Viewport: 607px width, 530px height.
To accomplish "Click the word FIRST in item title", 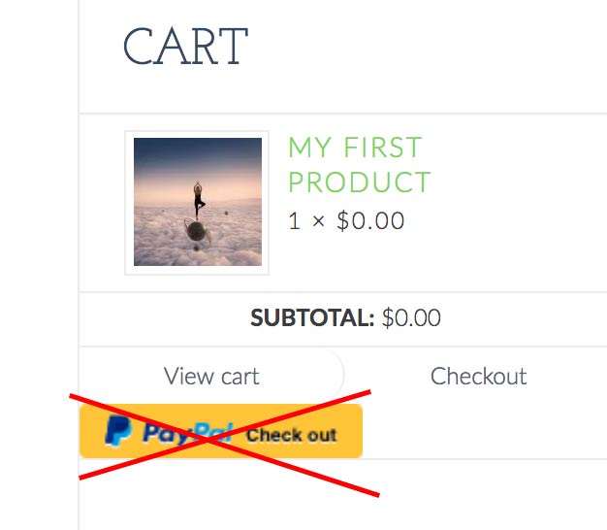I will (382, 148).
